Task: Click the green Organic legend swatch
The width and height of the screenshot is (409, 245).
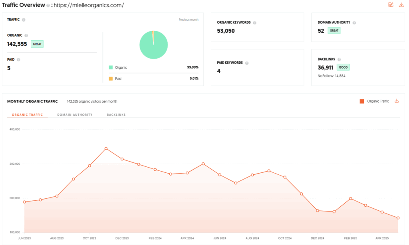Action: 111,67
